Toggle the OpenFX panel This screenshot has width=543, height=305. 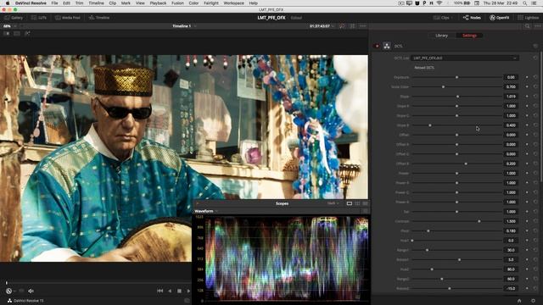[x=500, y=18]
